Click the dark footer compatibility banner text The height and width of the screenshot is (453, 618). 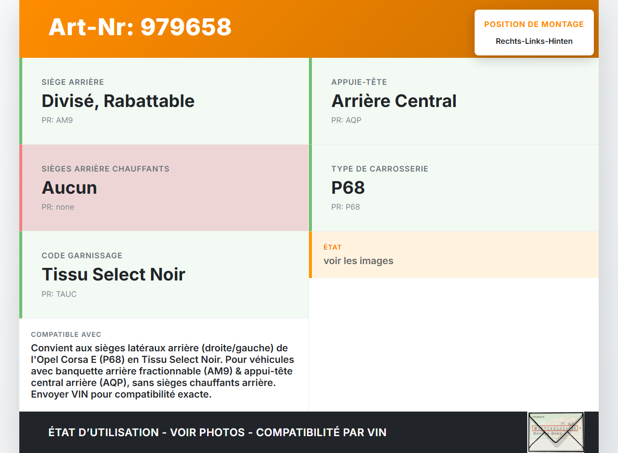click(217, 432)
